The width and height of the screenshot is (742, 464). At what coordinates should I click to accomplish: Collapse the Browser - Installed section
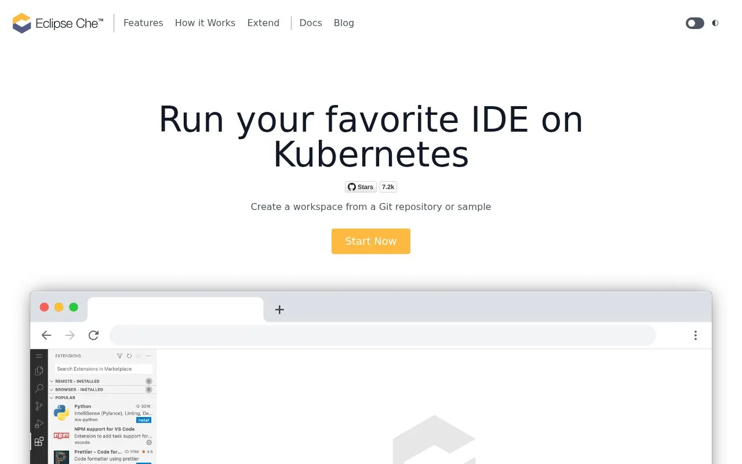(103, 389)
